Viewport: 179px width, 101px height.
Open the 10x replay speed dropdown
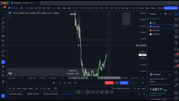tap(69, 83)
